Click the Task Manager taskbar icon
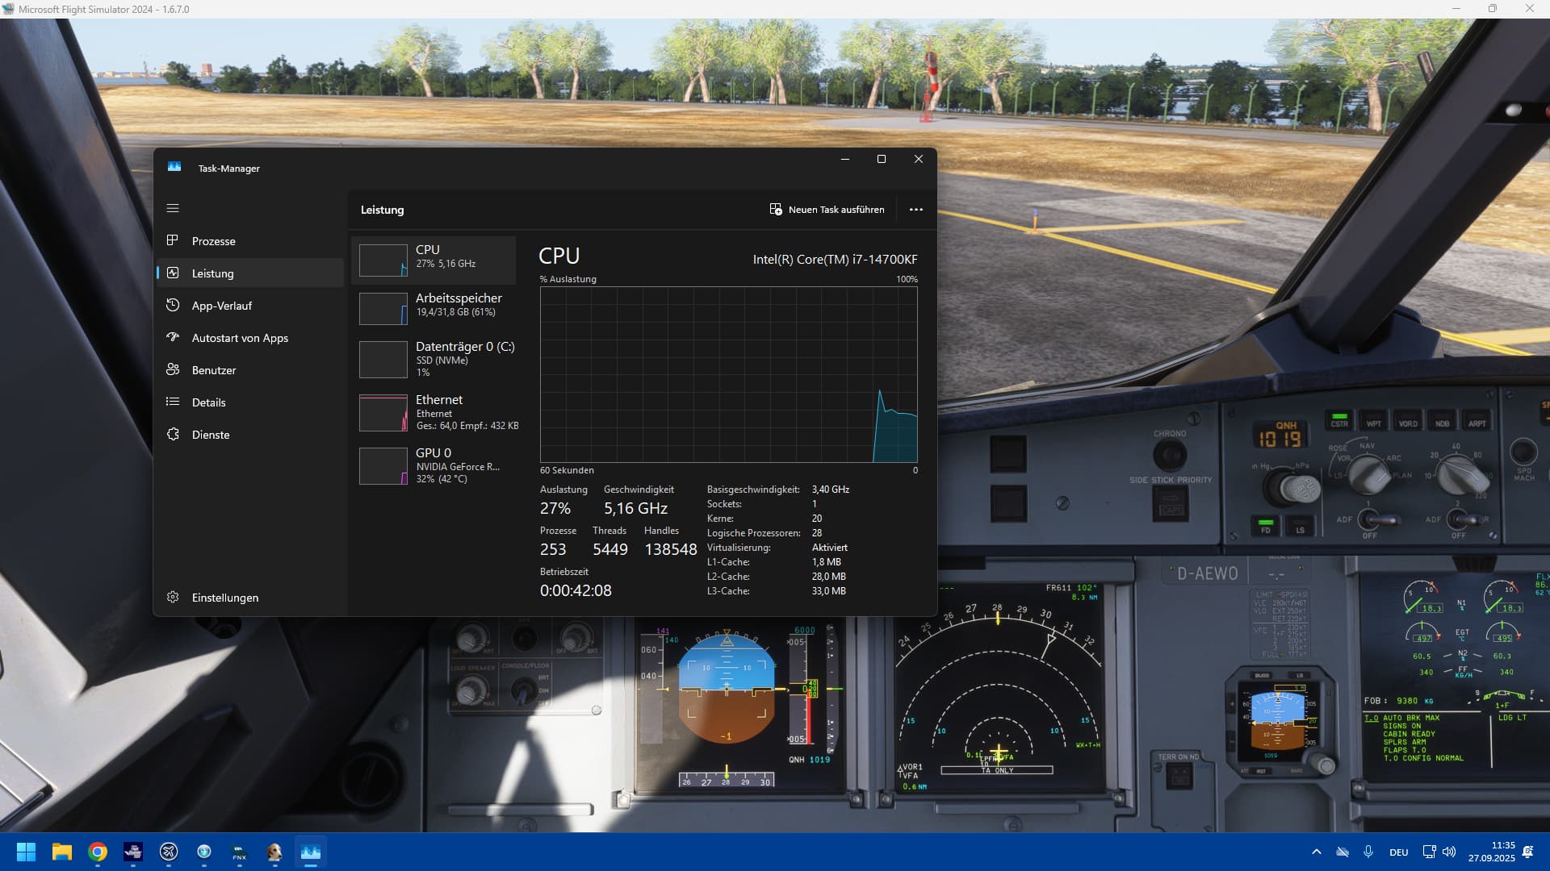The image size is (1550, 871). [311, 852]
